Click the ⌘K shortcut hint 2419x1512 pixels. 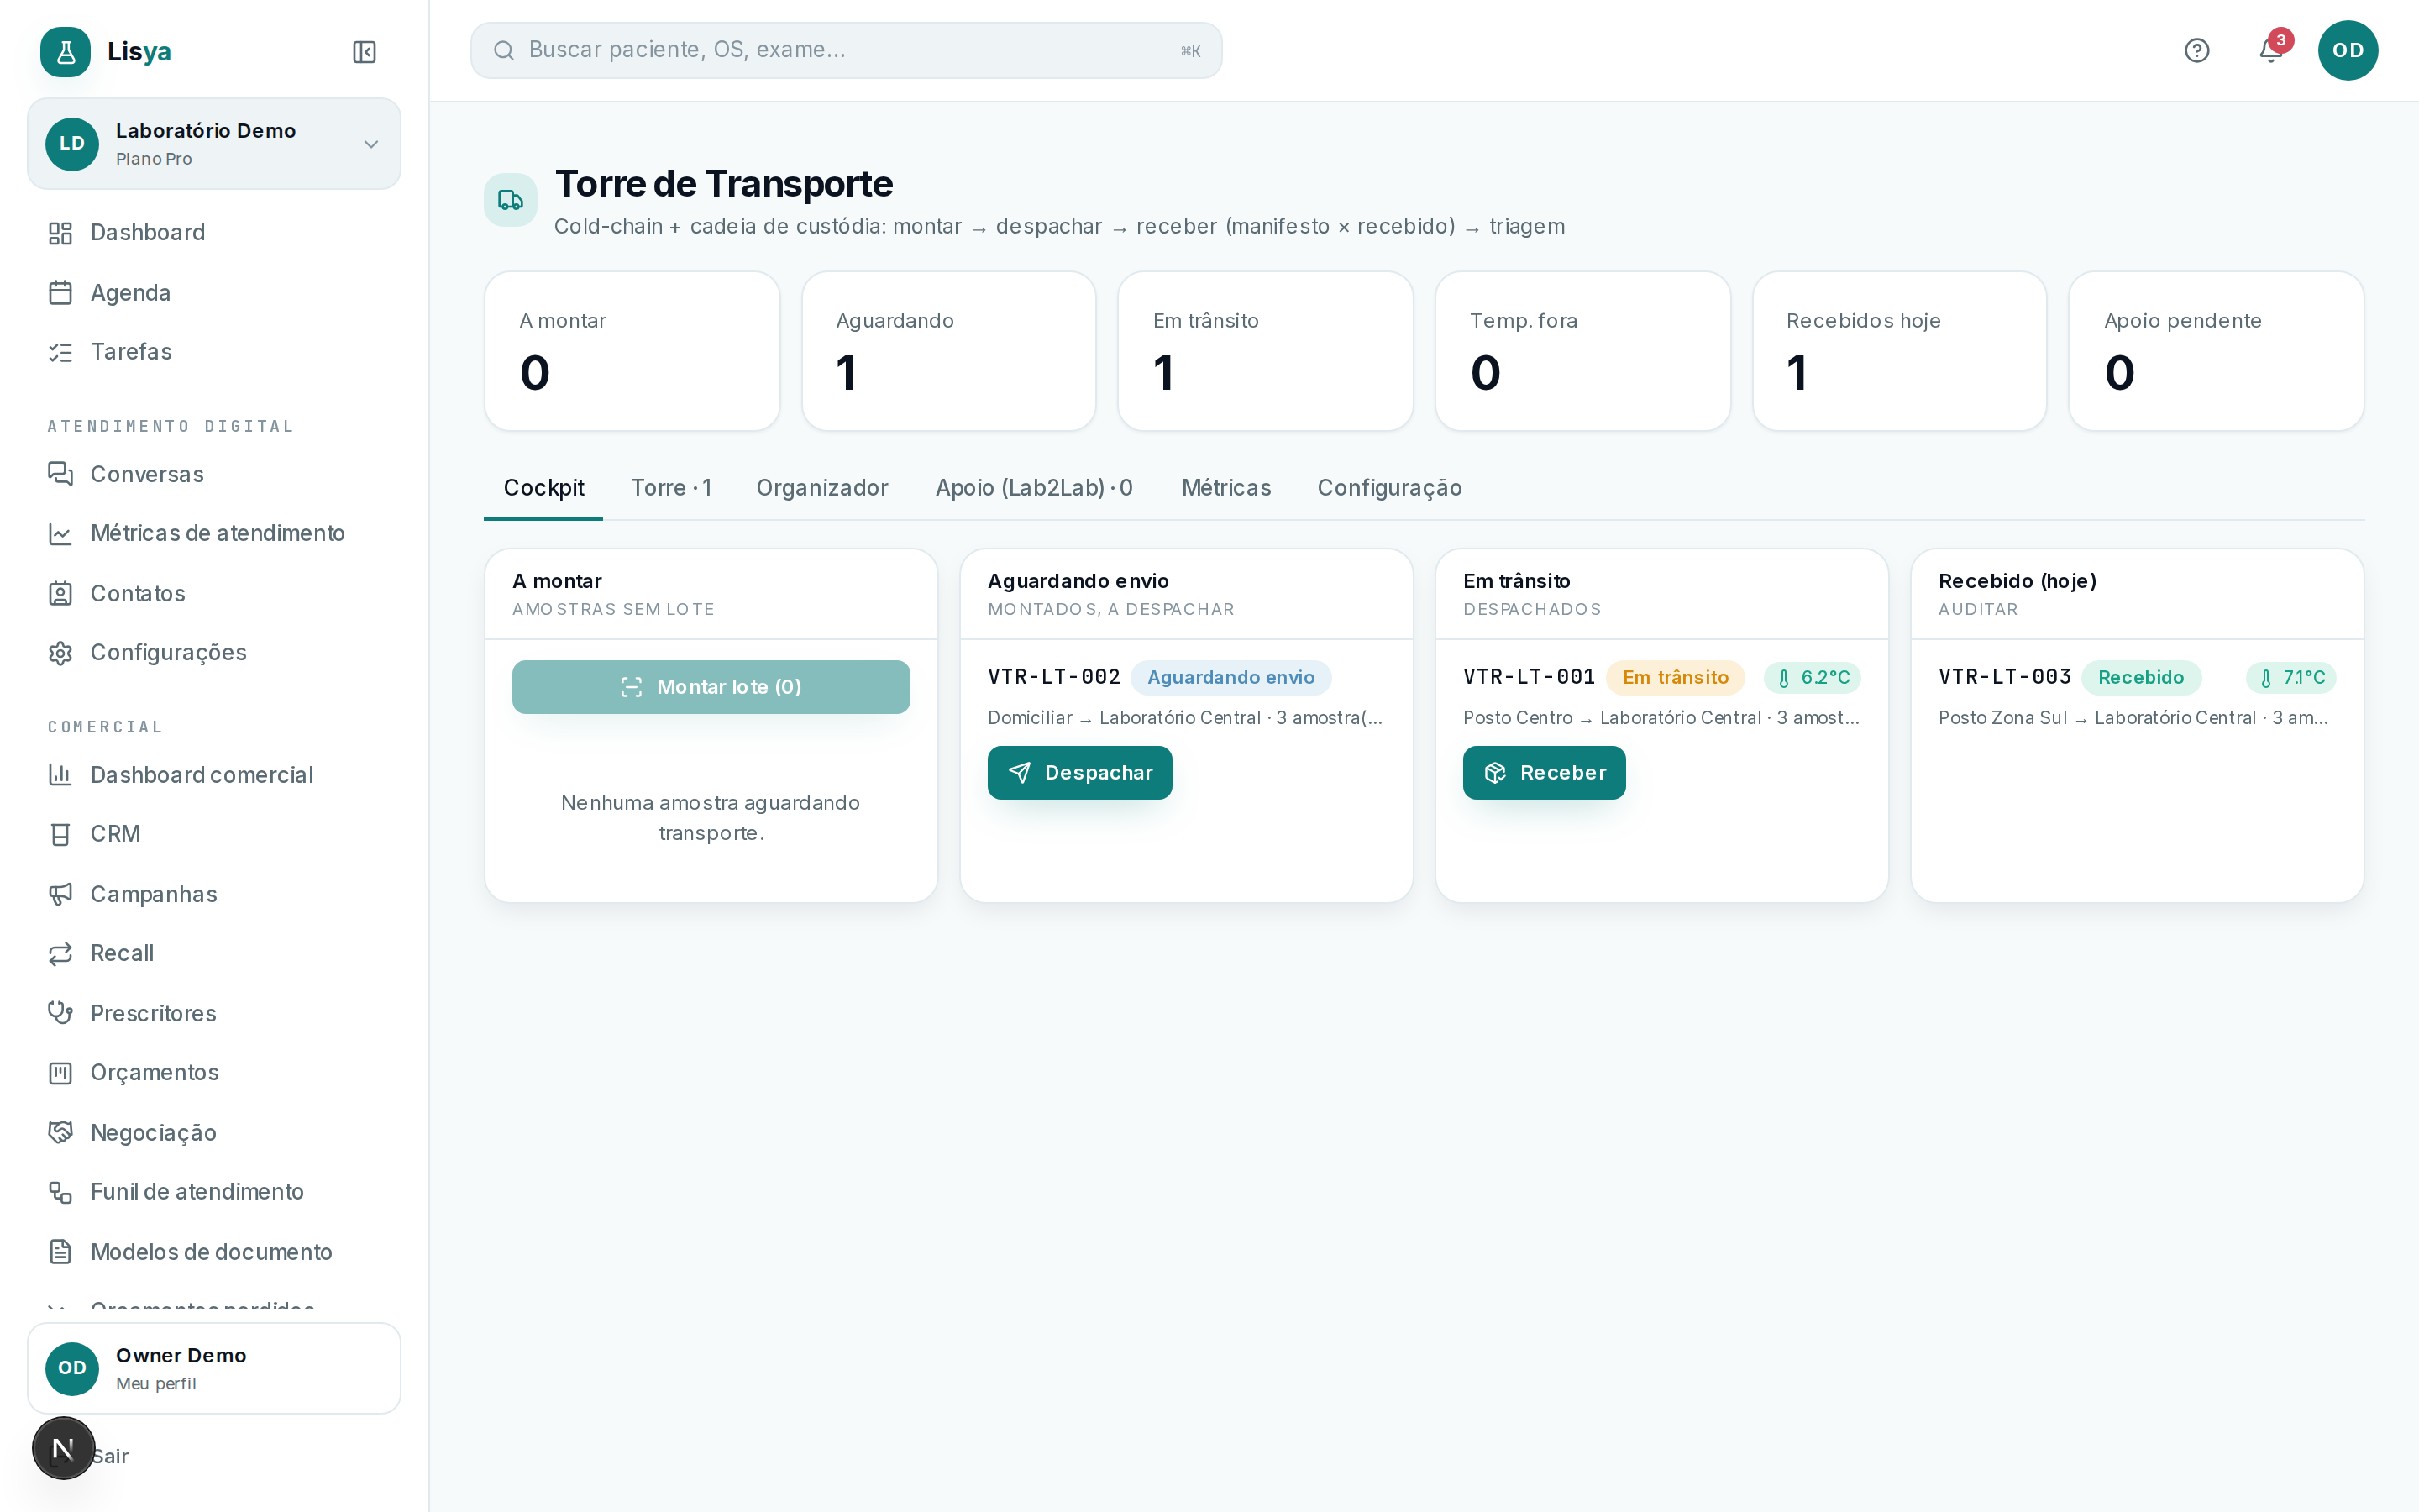coord(1190,51)
